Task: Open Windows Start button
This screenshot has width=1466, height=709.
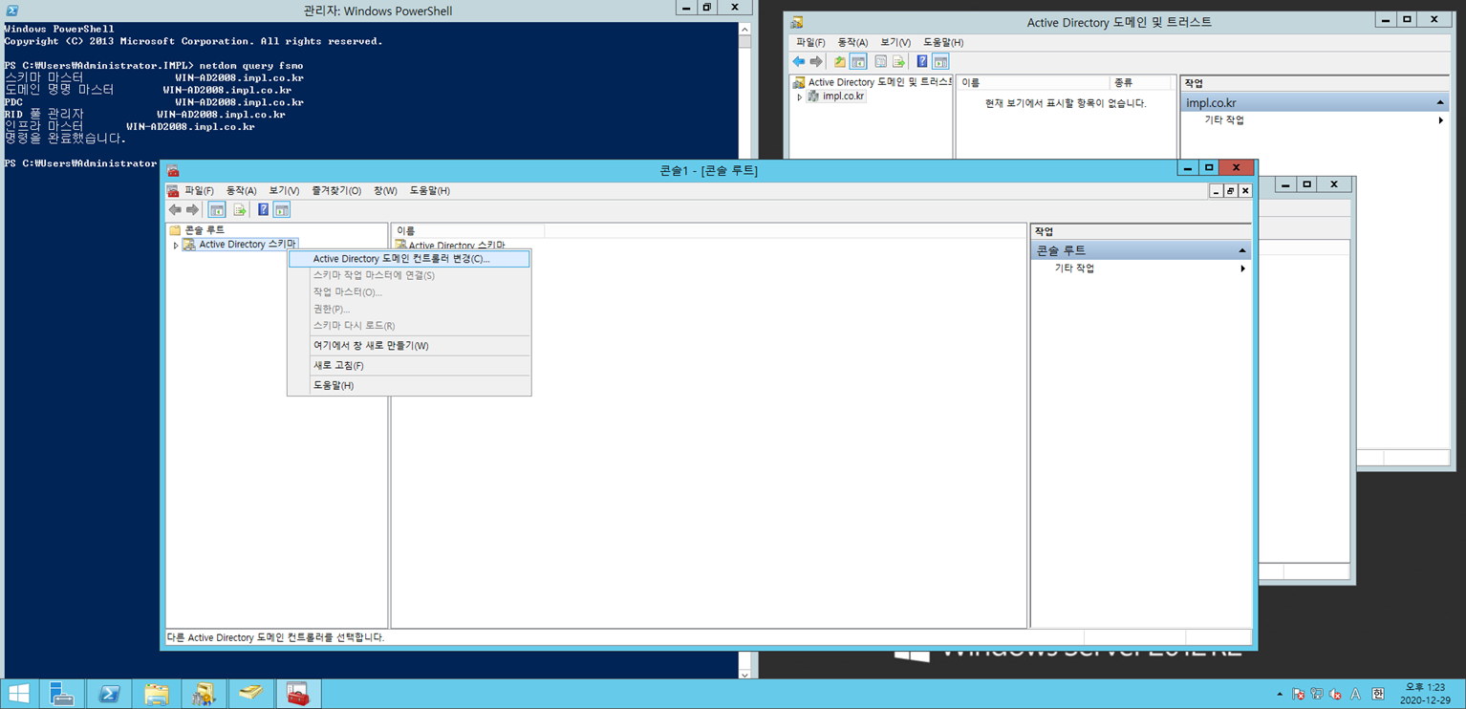Action: pyautogui.click(x=18, y=694)
